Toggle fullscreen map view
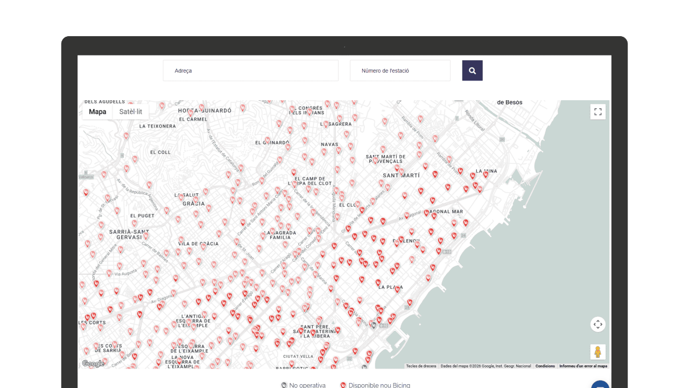The image size is (689, 388). 597,112
